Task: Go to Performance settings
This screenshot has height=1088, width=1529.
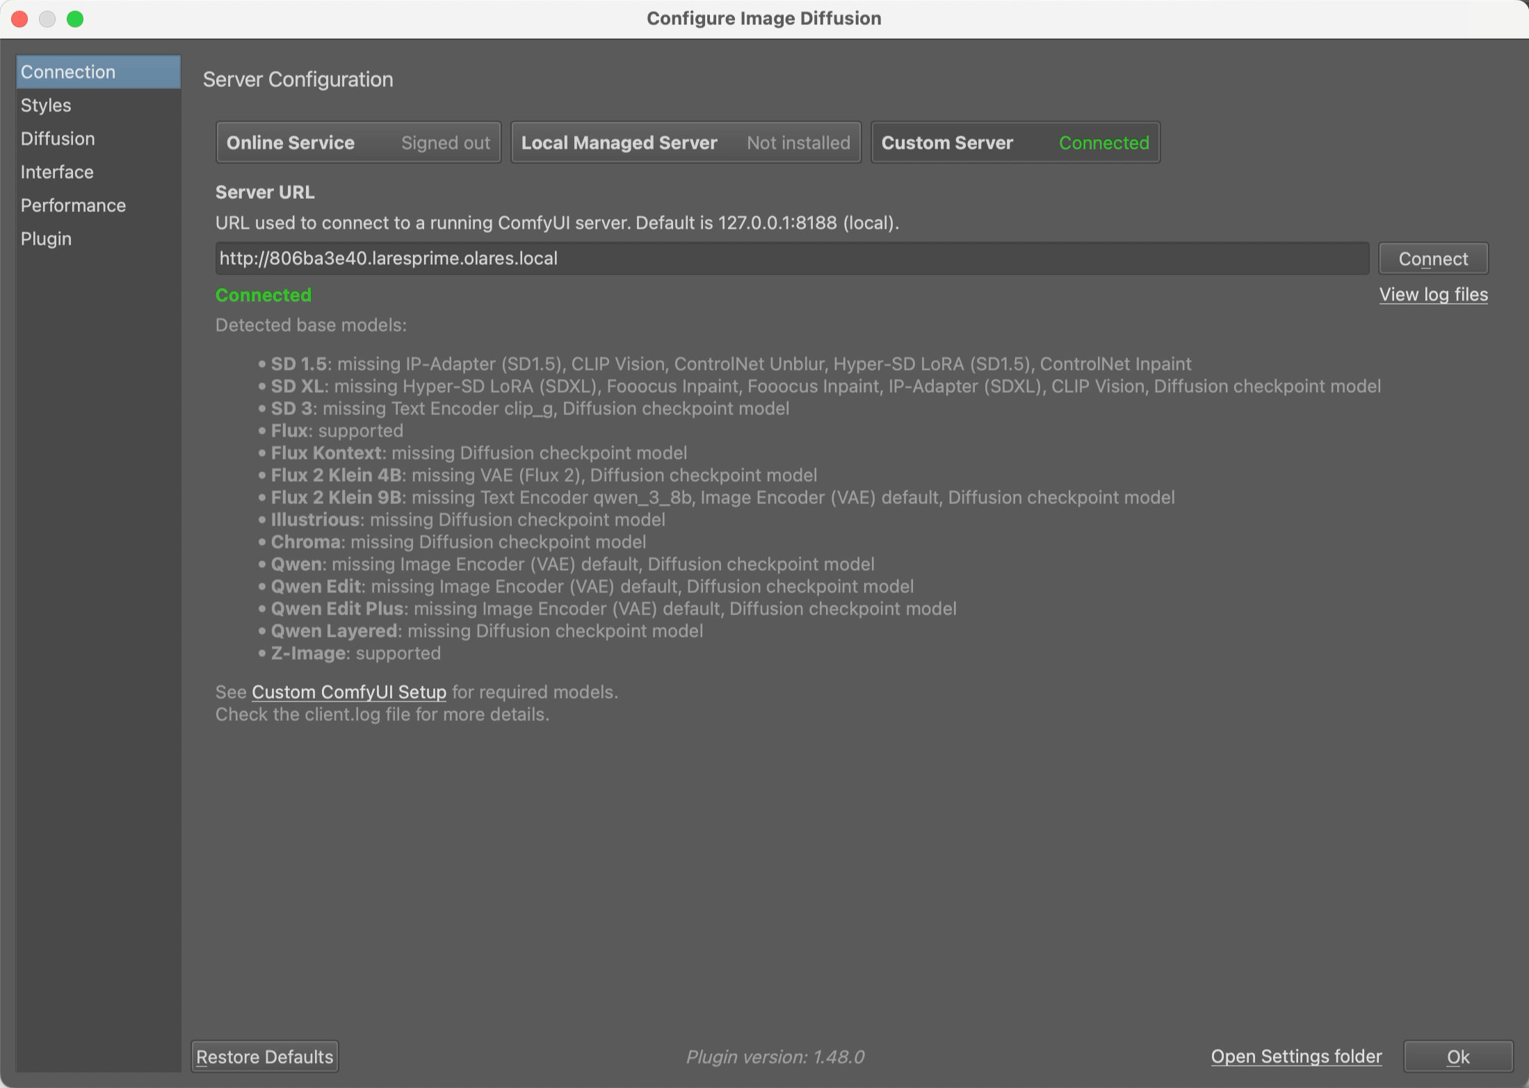Action: click(x=73, y=206)
